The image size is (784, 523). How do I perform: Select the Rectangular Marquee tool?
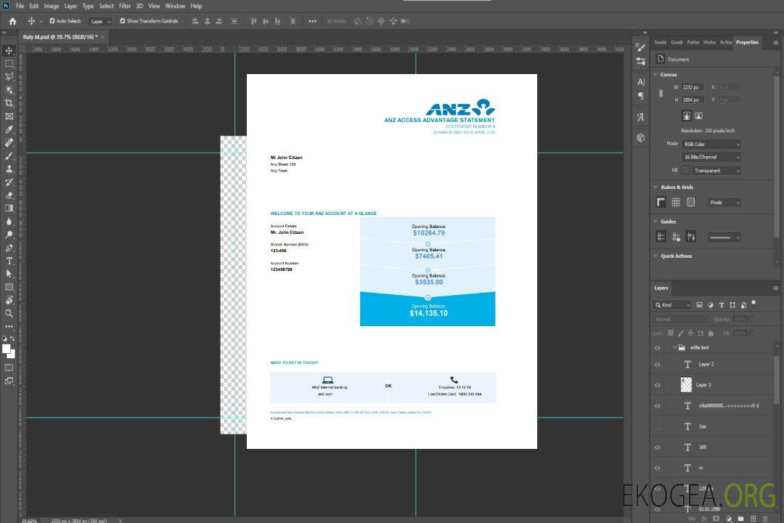pyautogui.click(x=9, y=64)
